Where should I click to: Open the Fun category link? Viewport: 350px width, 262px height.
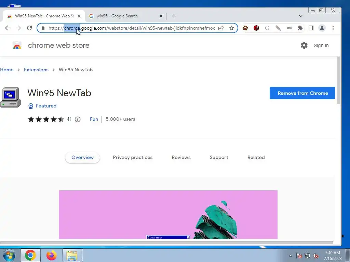pyautogui.click(x=94, y=119)
